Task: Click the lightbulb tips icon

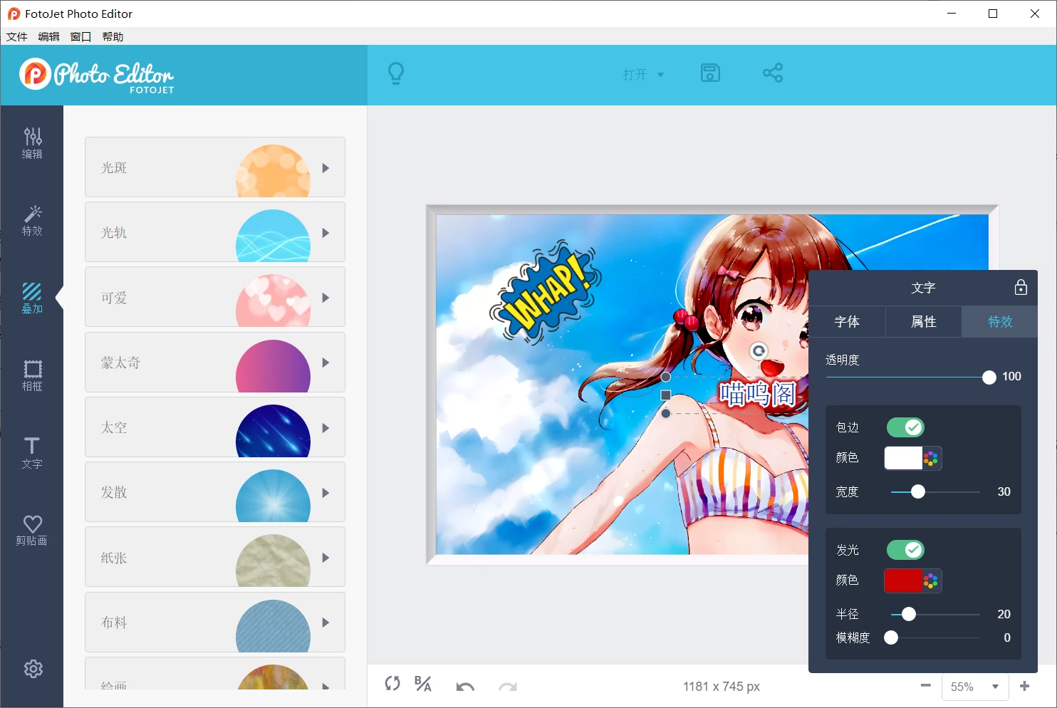Action: (396, 73)
